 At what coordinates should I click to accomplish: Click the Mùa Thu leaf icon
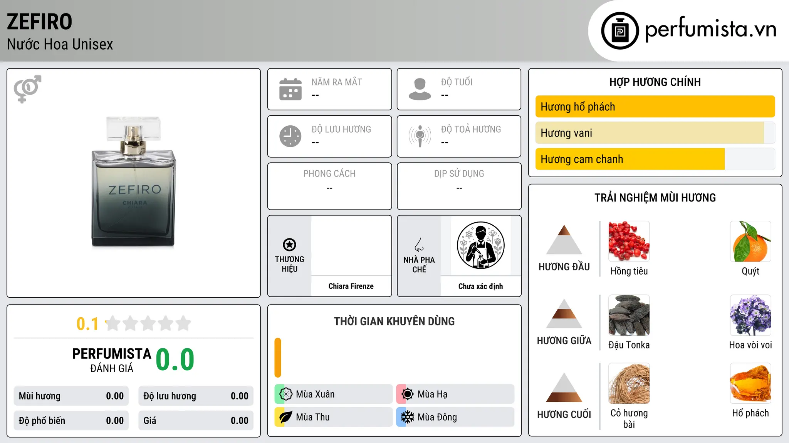tap(286, 417)
